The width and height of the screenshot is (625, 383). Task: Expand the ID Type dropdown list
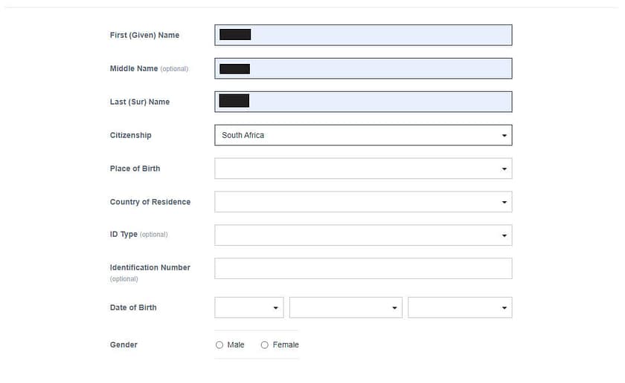point(362,235)
